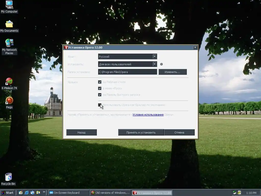Toggle the 'на Рабочем столе' shortcut checkbox
261x196 pixels.
coord(100,82)
